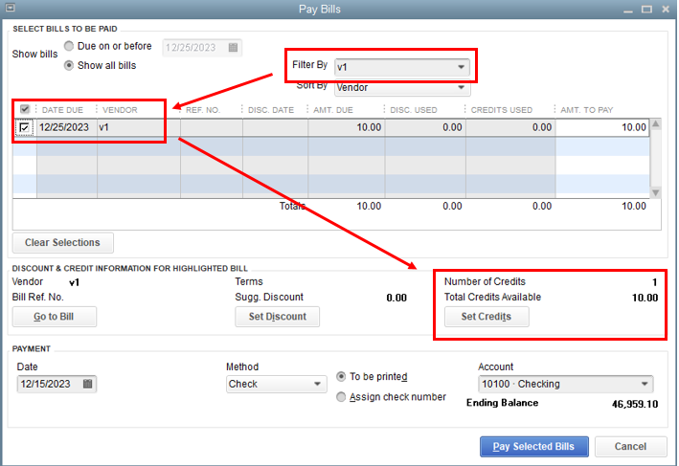Click the DISC. DATE column header
This screenshot has width=679, height=466.
click(x=271, y=110)
